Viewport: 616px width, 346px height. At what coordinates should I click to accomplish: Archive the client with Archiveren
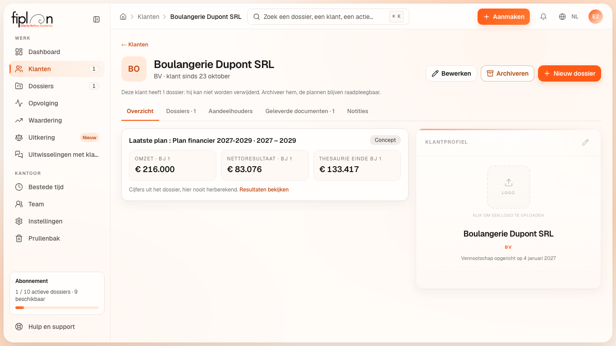coord(507,73)
